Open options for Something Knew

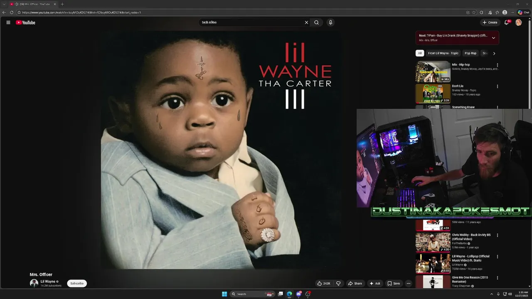pos(497,107)
